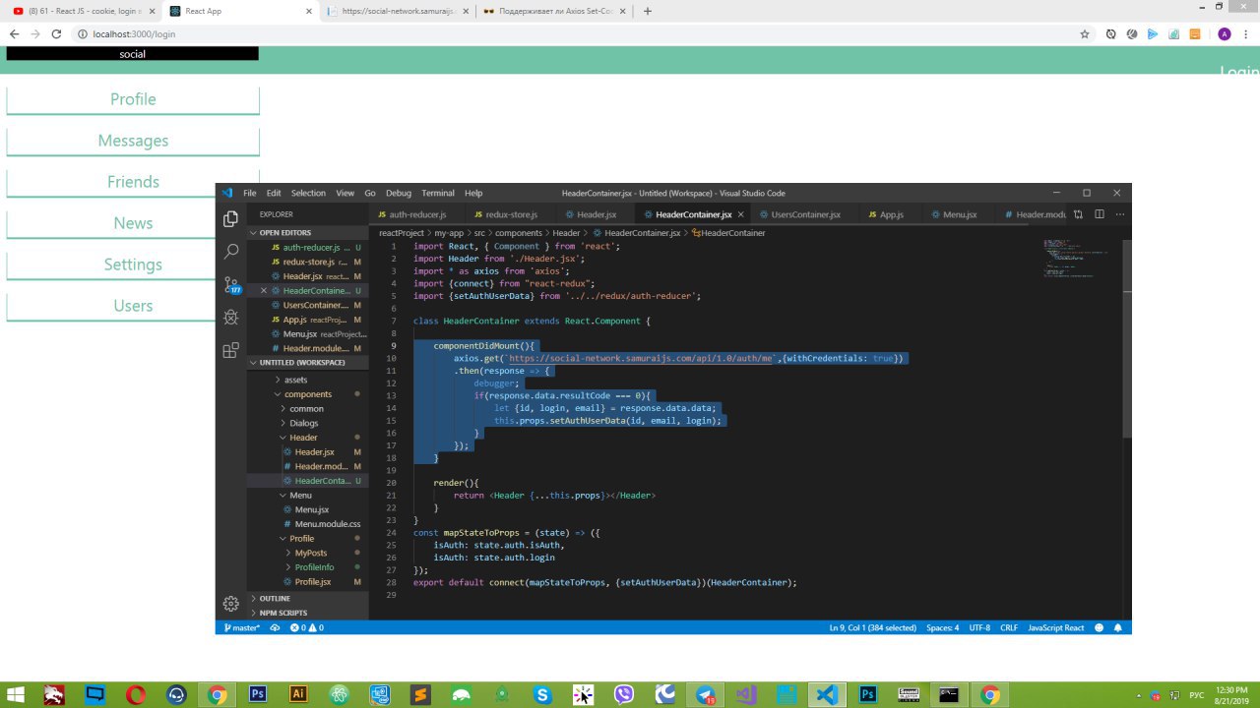Expand the assets folder in explorer
Screen dimensions: 1260x708
[295, 380]
